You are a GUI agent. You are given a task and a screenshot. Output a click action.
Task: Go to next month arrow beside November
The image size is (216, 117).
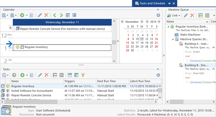pyautogui.click(x=142, y=22)
